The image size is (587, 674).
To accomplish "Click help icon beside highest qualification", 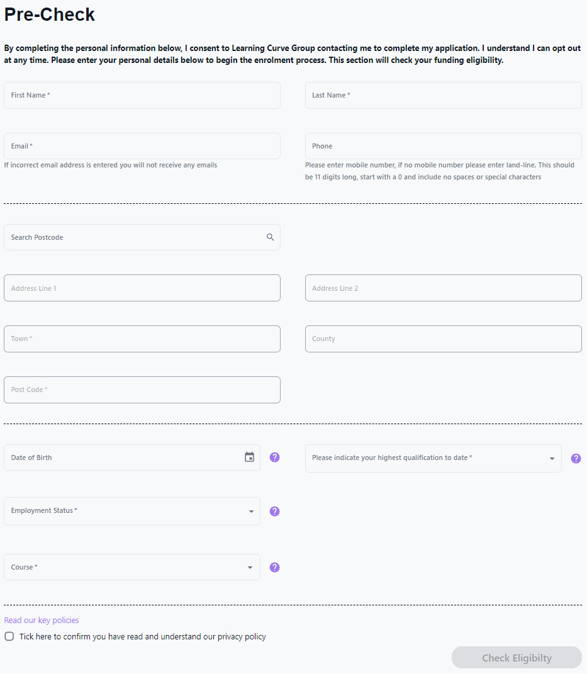I will (576, 459).
